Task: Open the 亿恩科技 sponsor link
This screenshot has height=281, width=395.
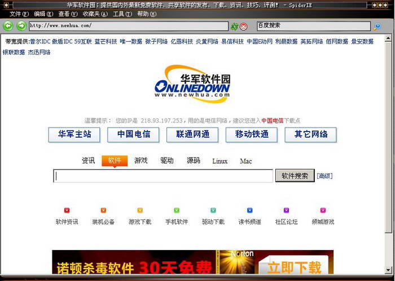Action: [x=182, y=42]
